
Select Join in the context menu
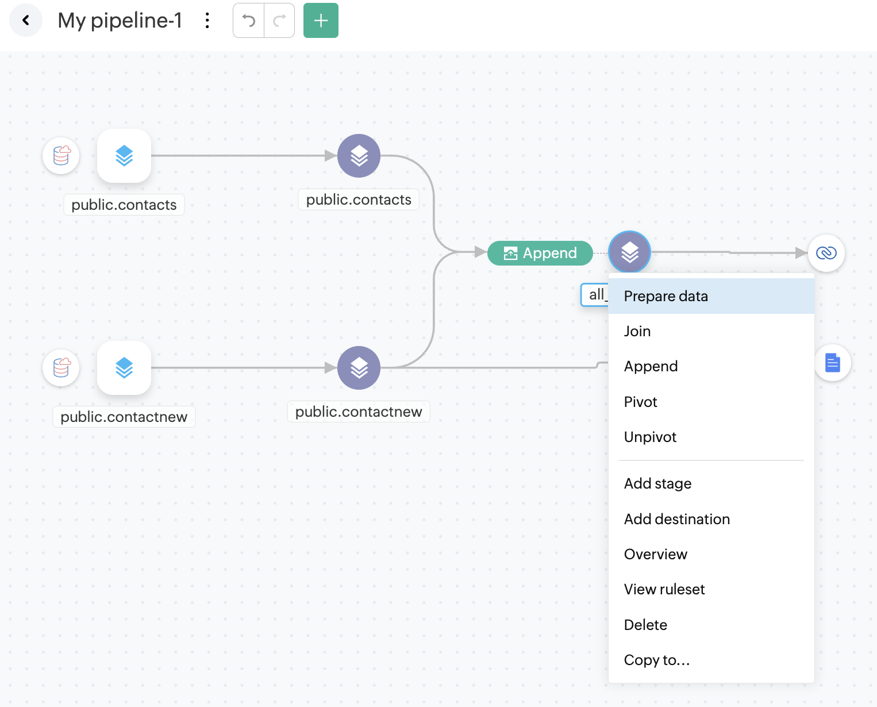pos(637,331)
